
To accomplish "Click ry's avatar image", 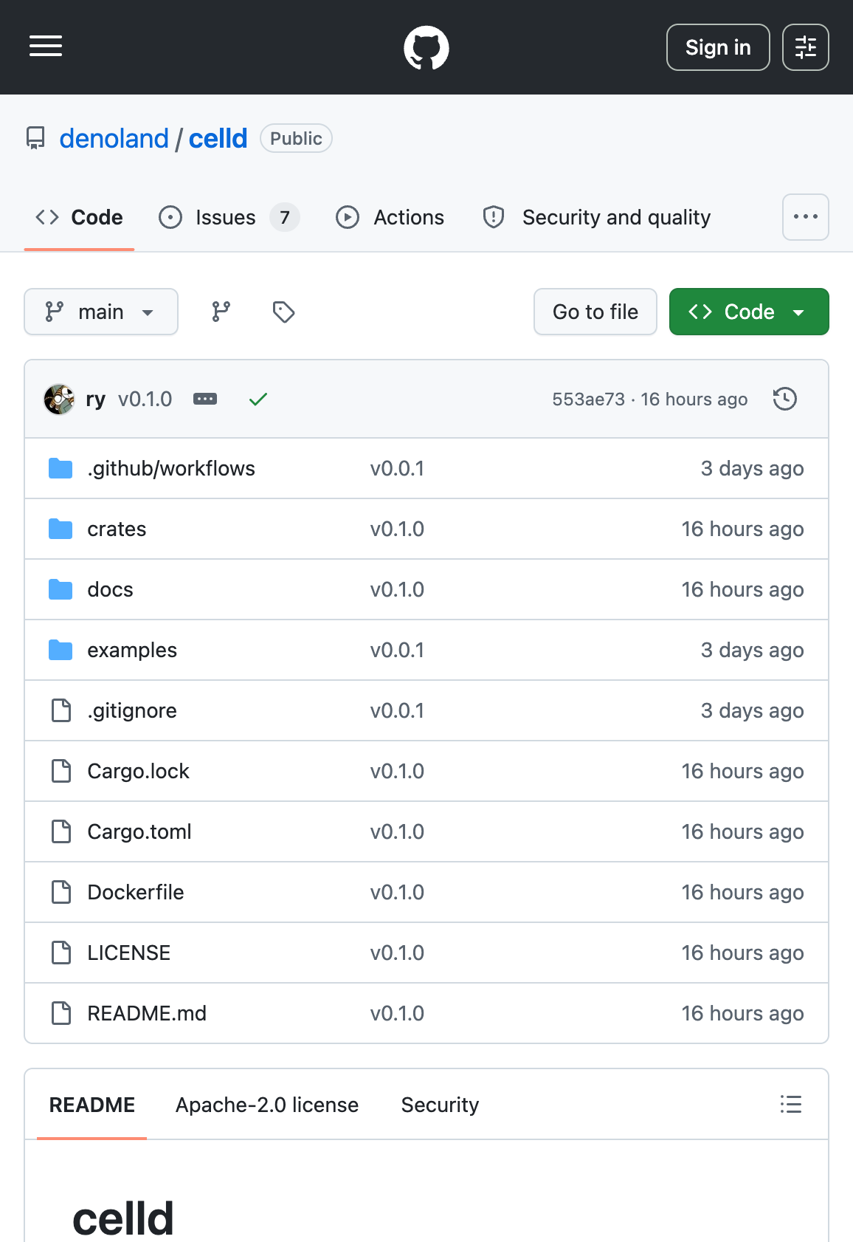I will tap(59, 399).
